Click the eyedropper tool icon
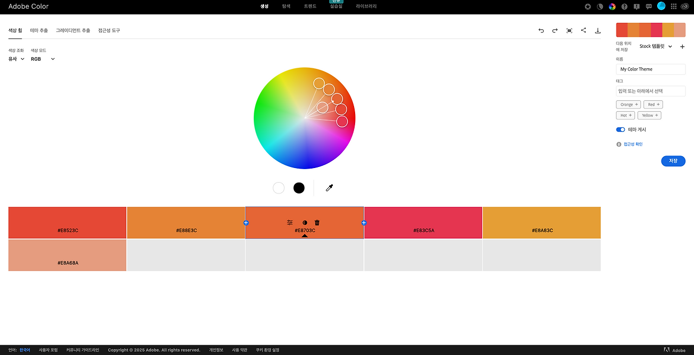 point(329,188)
